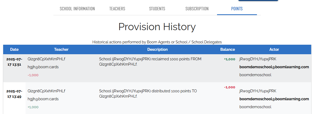Select the 2025-07-17 13:49 date cell
312x114 pixels.
tap(14, 94)
